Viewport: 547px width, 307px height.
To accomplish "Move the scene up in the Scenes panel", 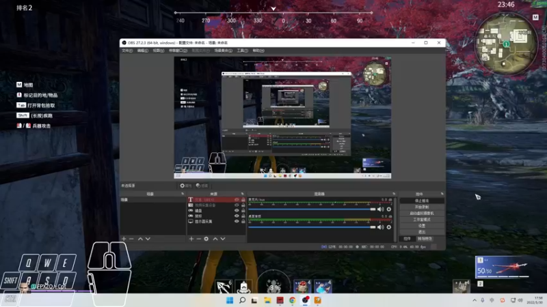I will click(x=140, y=239).
